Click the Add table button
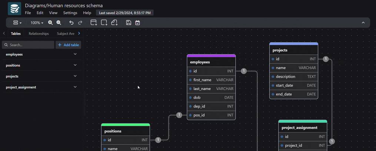This screenshot has height=151, width=376. click(68, 45)
